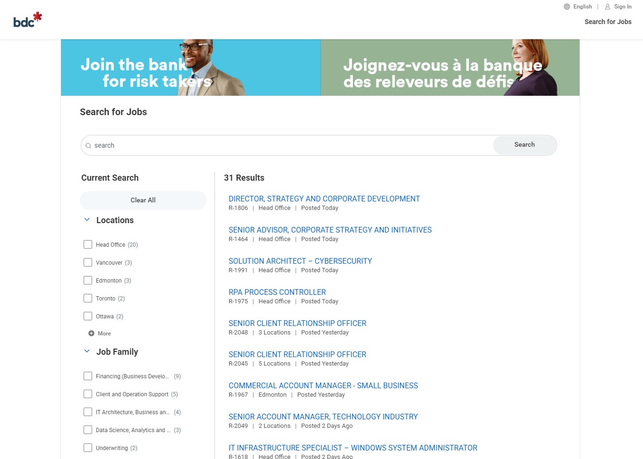643x459 pixels.
Task: Click the magnifier icon in the search bar
Action: click(x=88, y=146)
